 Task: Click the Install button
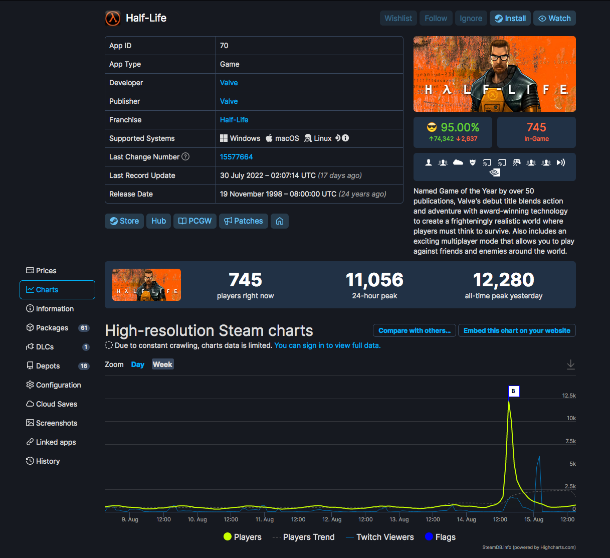coord(510,19)
